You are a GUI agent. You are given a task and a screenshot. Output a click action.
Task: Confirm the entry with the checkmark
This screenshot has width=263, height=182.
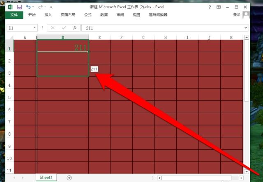(x=64, y=28)
